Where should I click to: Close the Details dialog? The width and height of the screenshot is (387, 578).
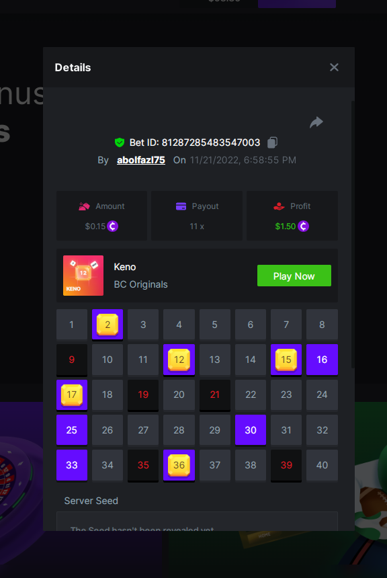point(334,67)
